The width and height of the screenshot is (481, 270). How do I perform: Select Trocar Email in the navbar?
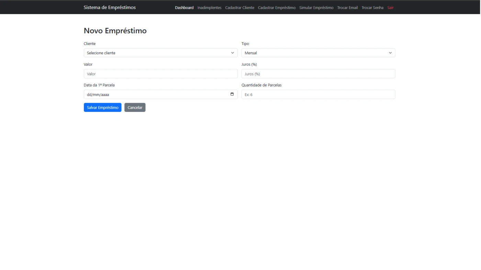(347, 8)
